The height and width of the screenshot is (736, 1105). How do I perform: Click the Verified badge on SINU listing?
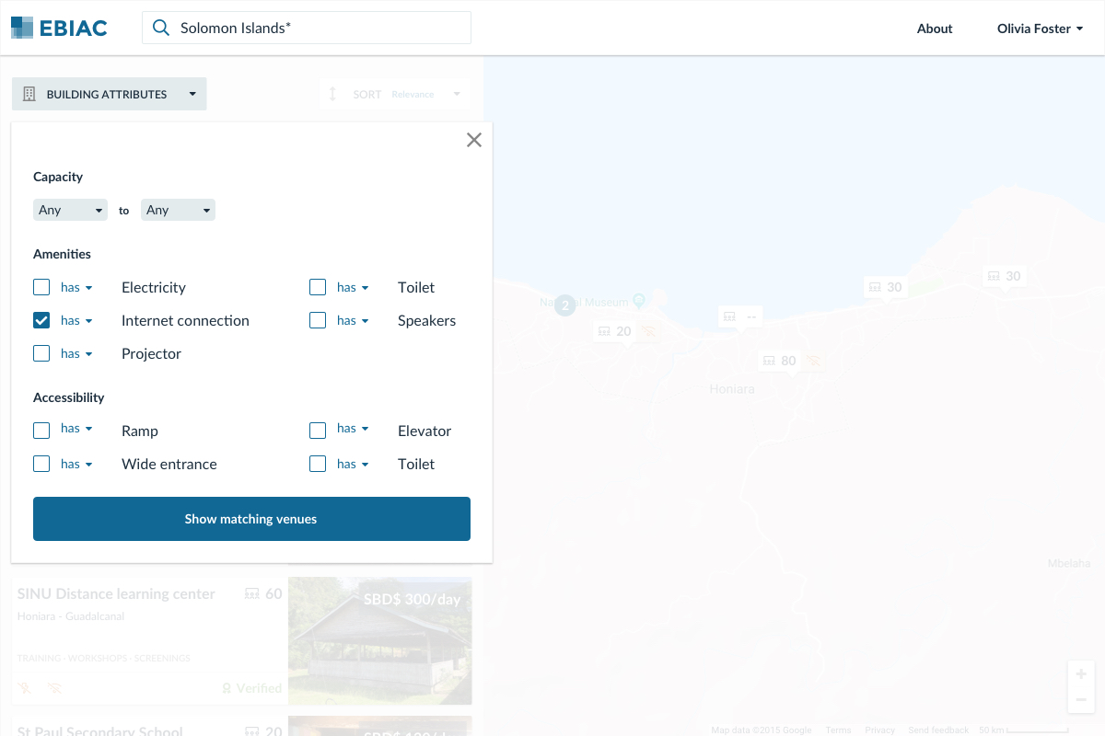[x=251, y=687]
